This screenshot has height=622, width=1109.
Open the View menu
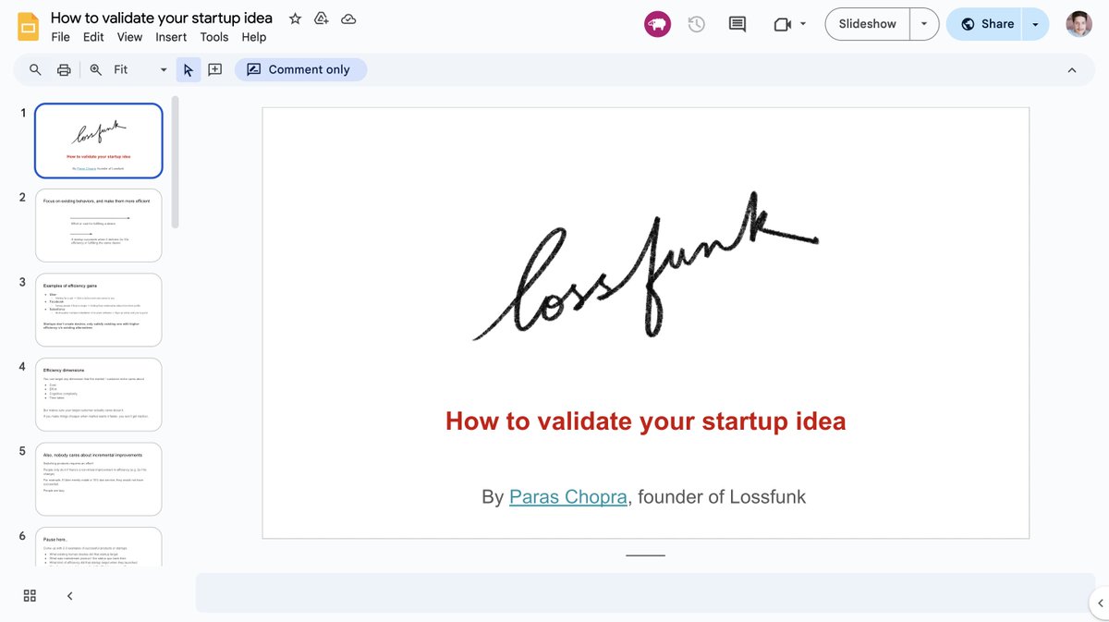tap(129, 37)
